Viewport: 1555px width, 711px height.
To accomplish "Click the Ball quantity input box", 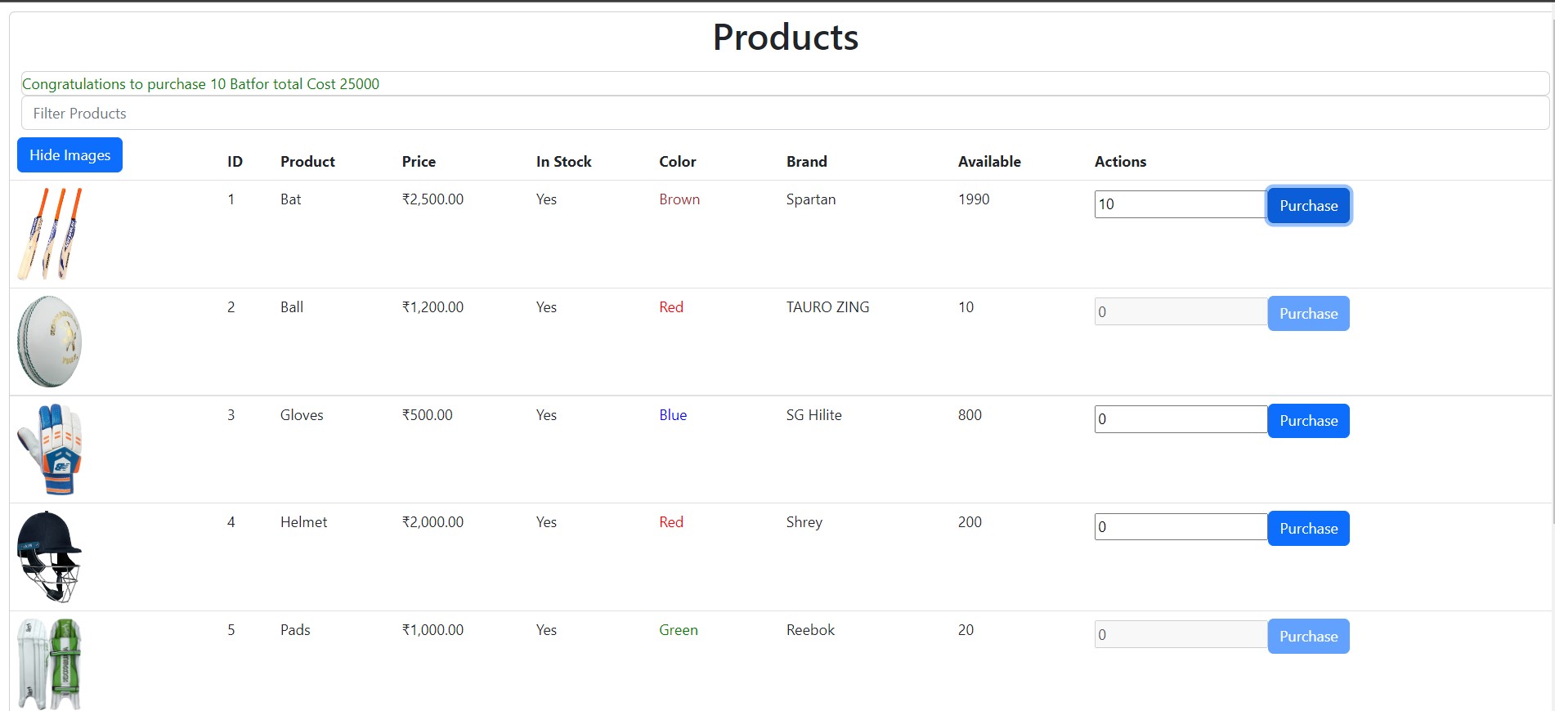I will tap(1180, 312).
